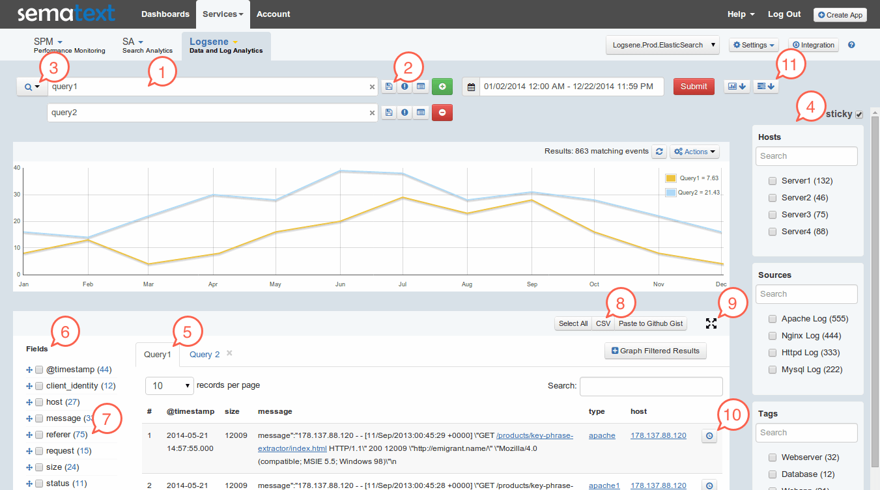Viewport: 880px width, 490px height.
Task: Click Log Out in the top bar
Action: point(784,14)
